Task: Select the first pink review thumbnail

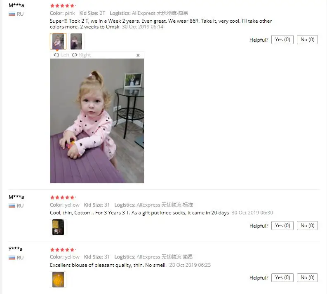Action: coord(58,41)
